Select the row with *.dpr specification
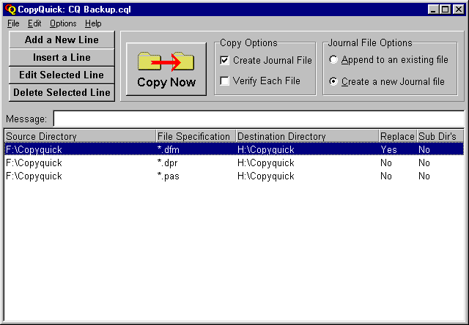 (x=234, y=162)
